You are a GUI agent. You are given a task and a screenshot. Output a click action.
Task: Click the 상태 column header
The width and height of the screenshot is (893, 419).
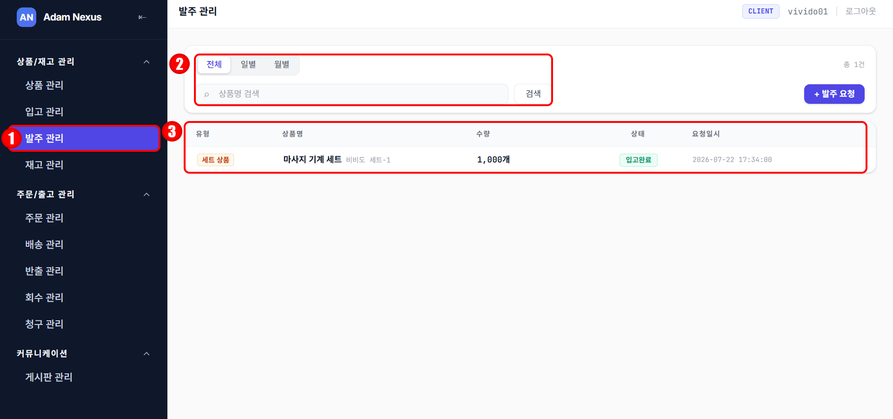pyautogui.click(x=638, y=134)
